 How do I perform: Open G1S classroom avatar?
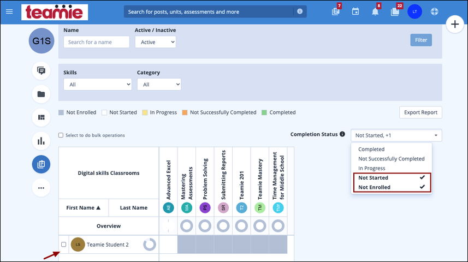pyautogui.click(x=42, y=41)
